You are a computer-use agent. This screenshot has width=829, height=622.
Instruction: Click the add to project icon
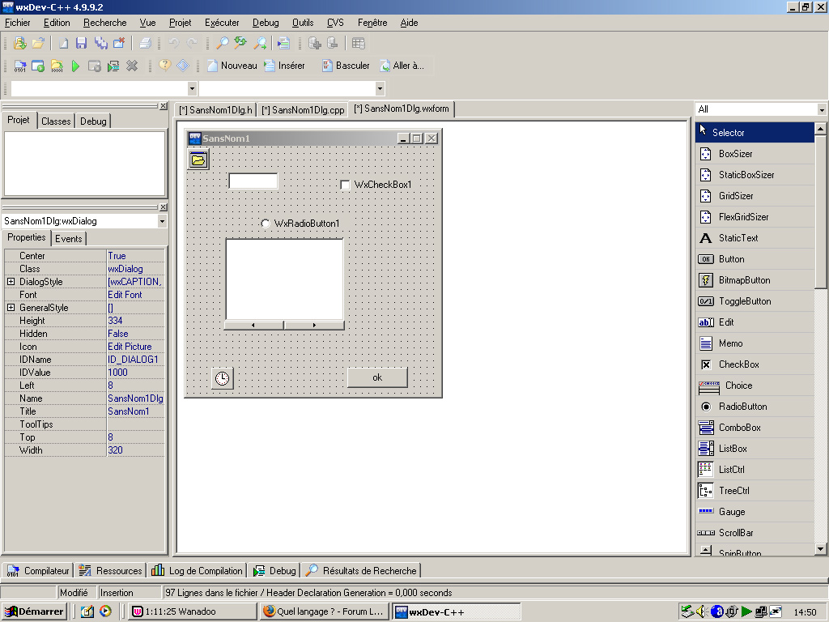click(315, 44)
